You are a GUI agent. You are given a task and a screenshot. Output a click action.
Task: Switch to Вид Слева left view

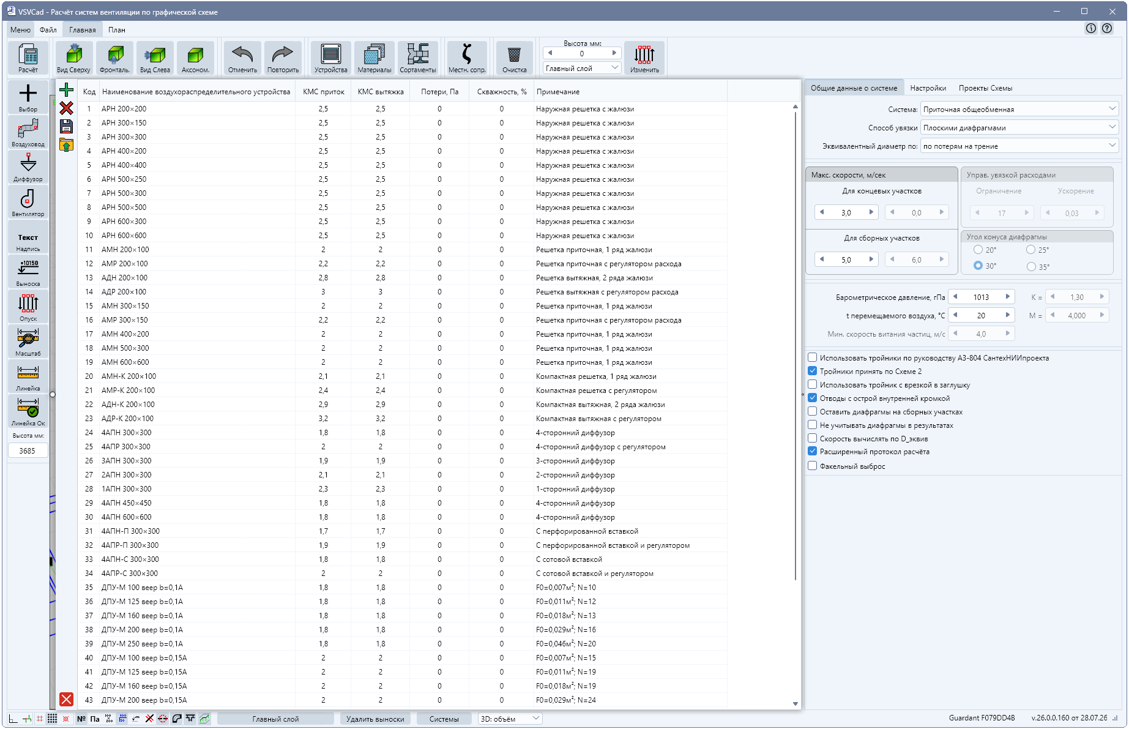(x=155, y=58)
